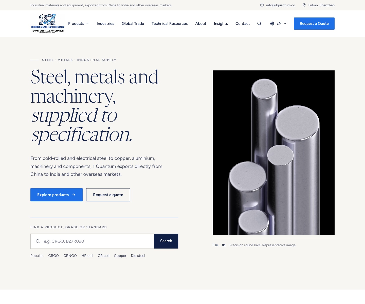The height and width of the screenshot is (304, 365).
Task: Select the popular CRGO link
Action: (x=53, y=256)
